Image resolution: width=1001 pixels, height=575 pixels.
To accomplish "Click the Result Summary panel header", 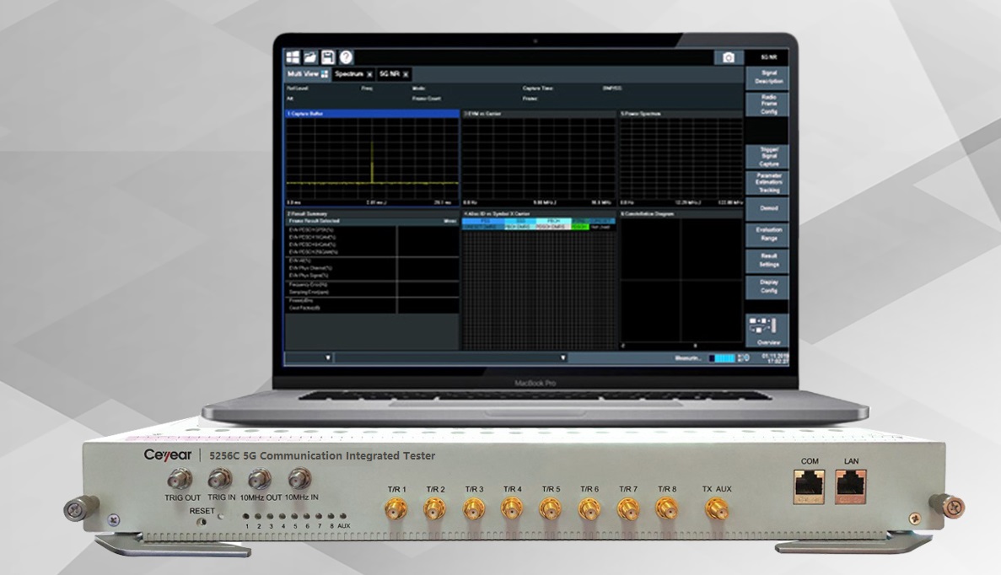I will point(372,214).
